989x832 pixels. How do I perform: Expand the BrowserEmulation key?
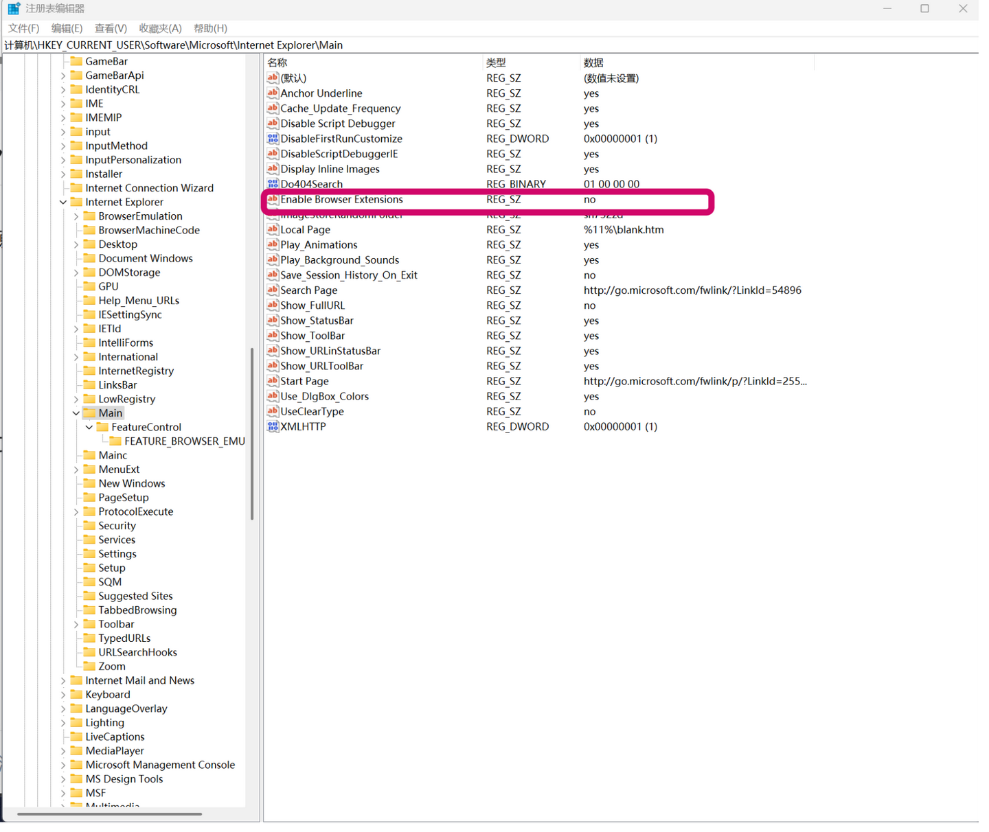(x=76, y=216)
